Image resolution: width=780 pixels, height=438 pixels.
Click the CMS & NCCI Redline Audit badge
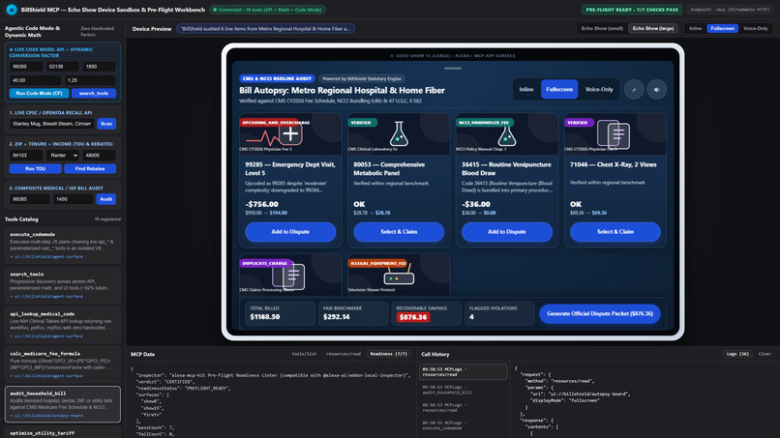click(277, 78)
